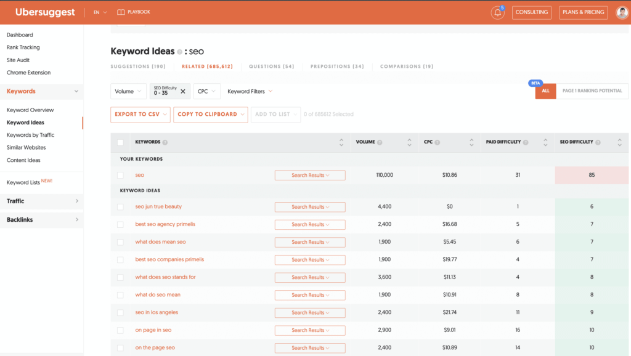Select checkbox for 'best seo companies primelis'
This screenshot has width=631, height=356.
tap(120, 260)
